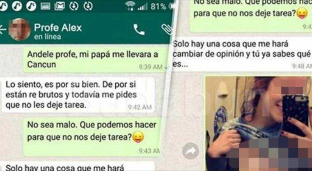Tap the second music notification icon
The height and width of the screenshot is (171, 312).
[x=17, y=6]
